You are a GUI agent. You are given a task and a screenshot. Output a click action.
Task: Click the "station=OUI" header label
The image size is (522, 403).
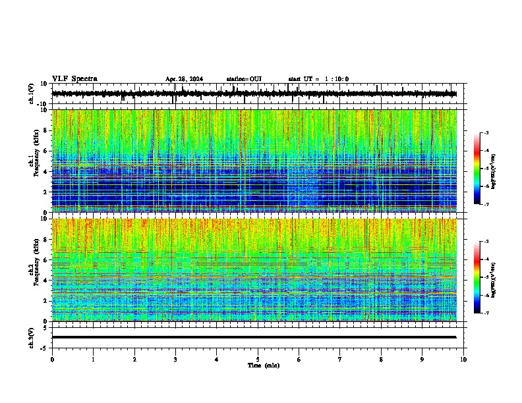tap(244, 79)
